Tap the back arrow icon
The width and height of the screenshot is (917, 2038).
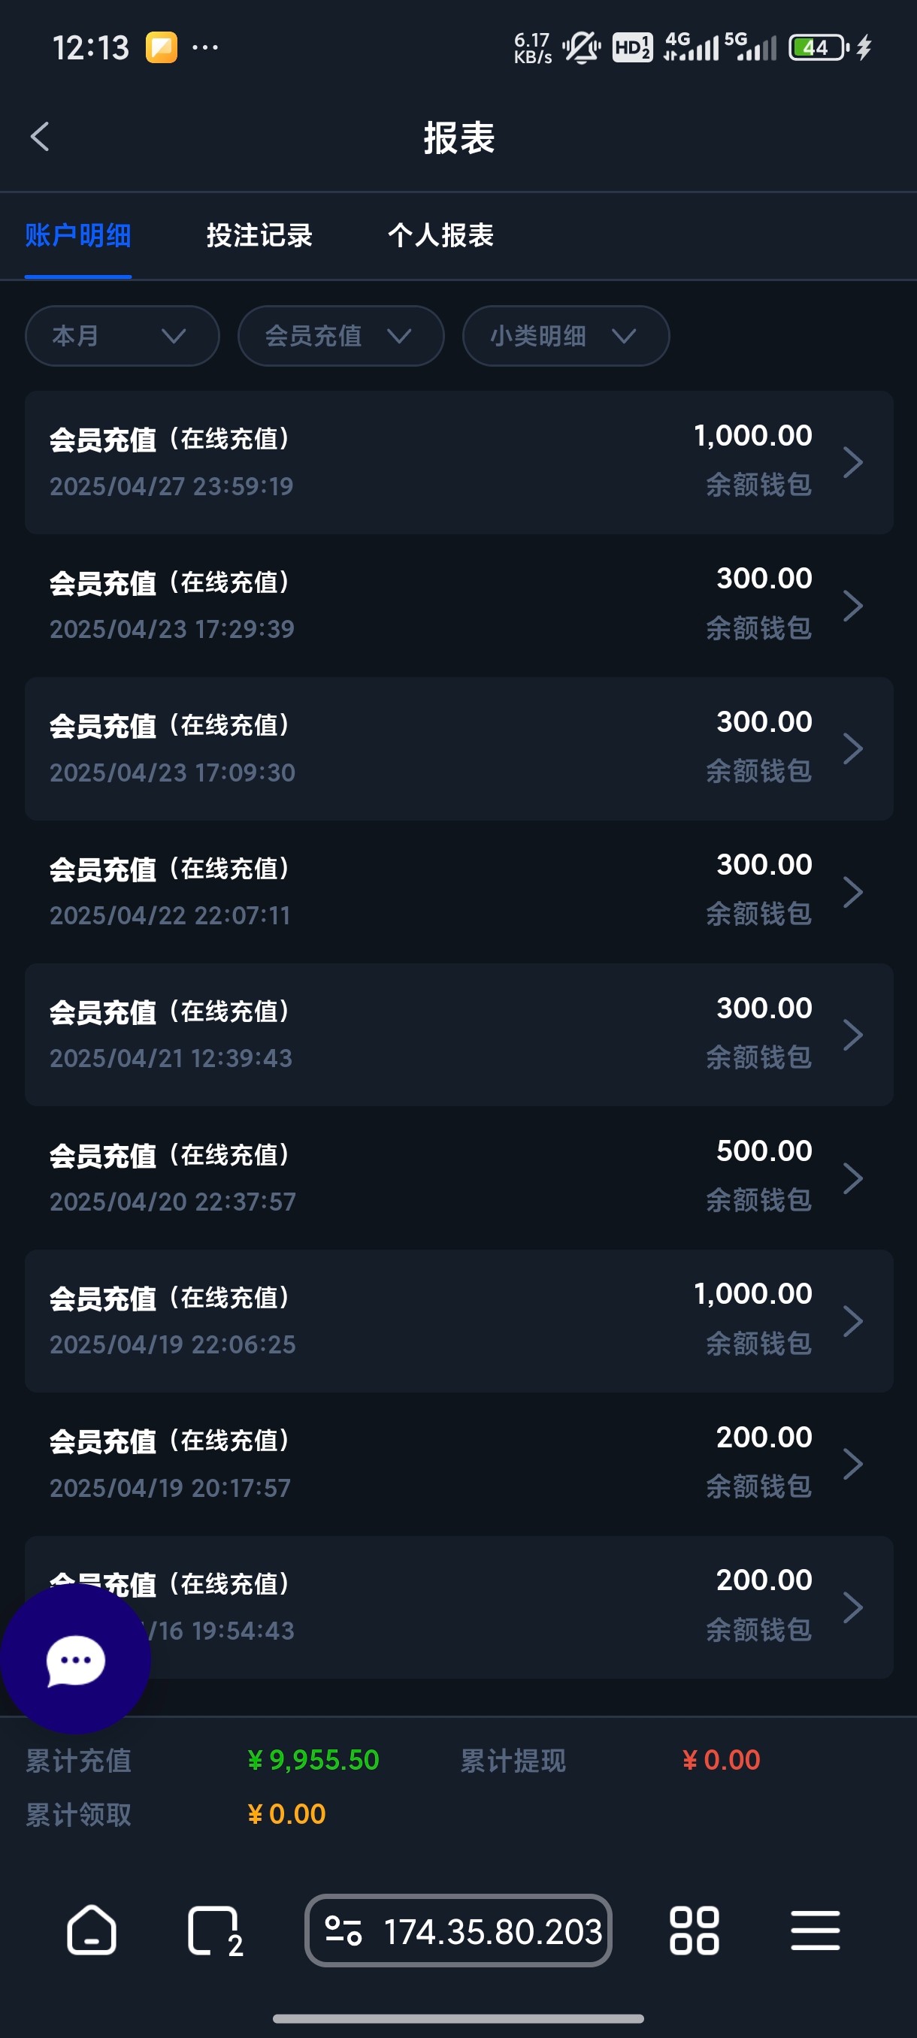click(41, 137)
